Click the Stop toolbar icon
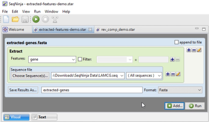The height and width of the screenshot is (122, 209). (45, 19)
